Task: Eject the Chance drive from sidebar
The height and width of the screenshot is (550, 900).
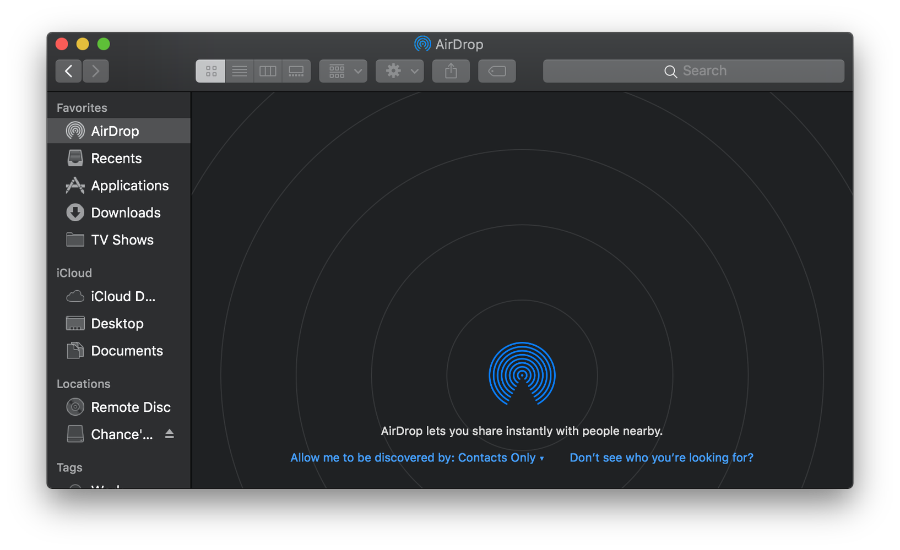Action: click(x=170, y=434)
